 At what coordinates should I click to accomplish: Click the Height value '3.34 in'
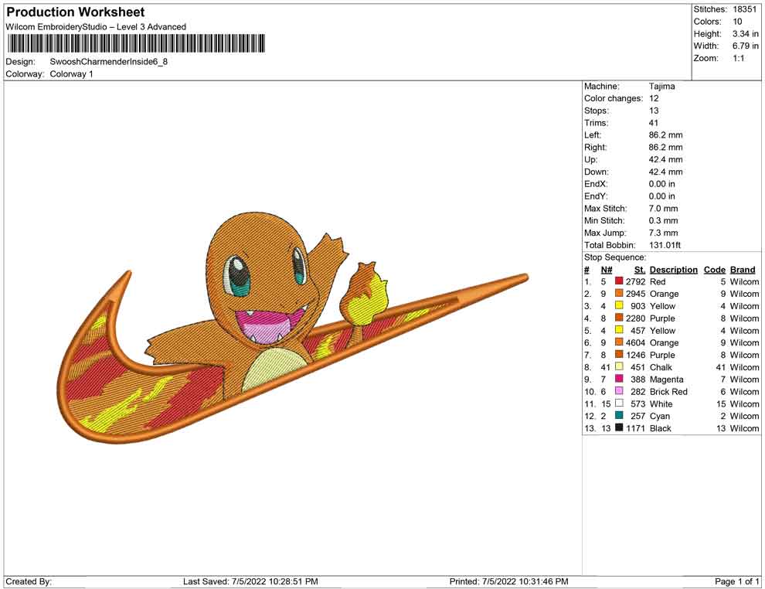pos(746,34)
